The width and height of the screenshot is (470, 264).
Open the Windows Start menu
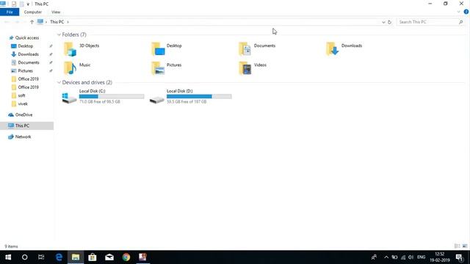pos(8,257)
